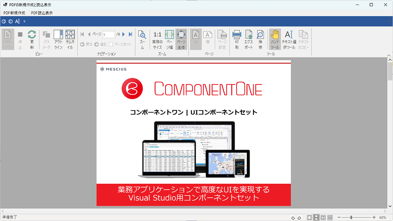393x221 pixels.
Task: Fit to ページ全体 whole page
Action: click(x=181, y=39)
